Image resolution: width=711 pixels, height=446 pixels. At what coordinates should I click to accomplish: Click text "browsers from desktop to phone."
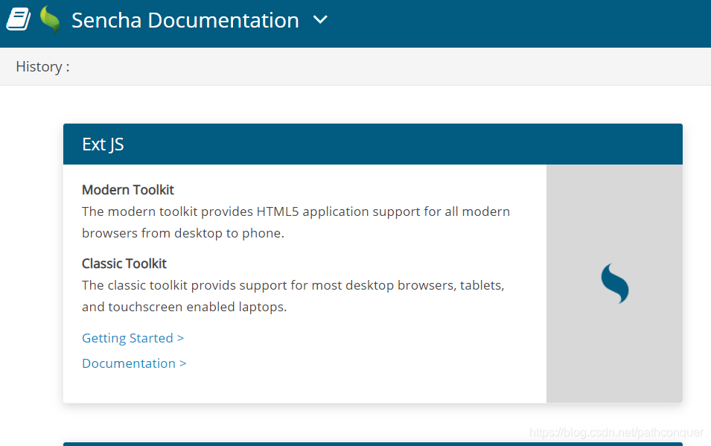(x=183, y=233)
